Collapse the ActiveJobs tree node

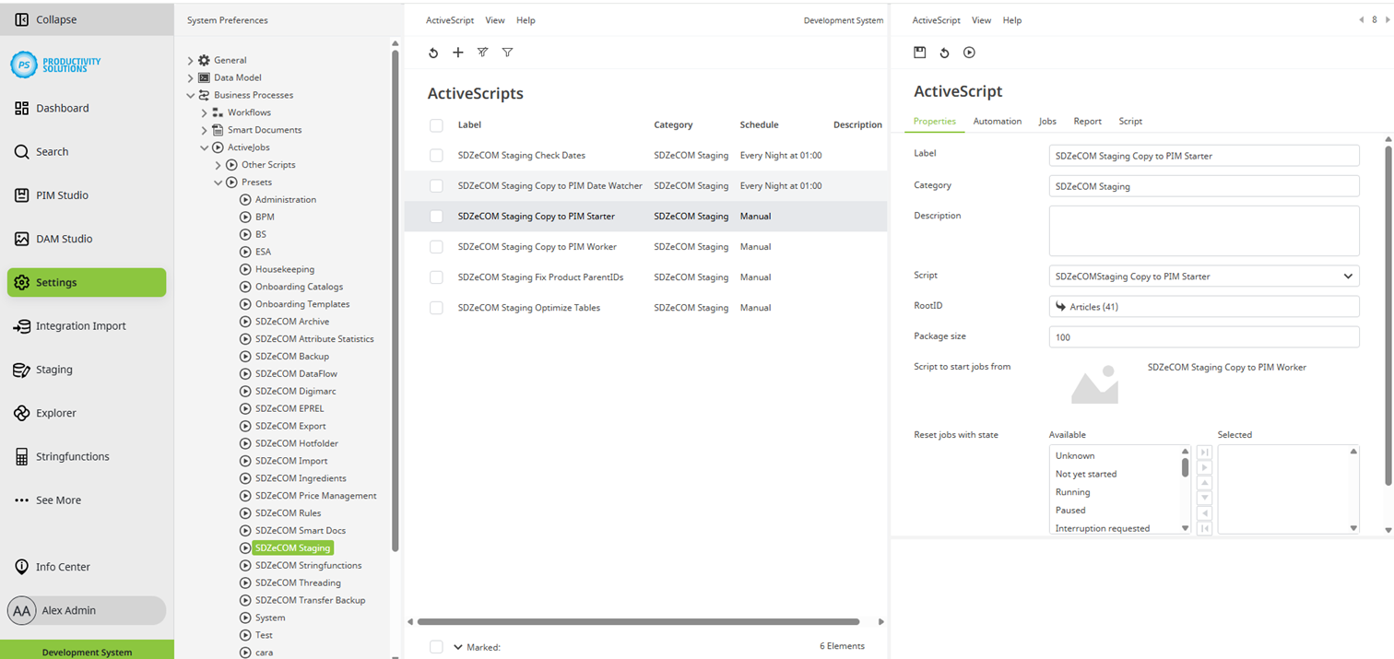point(205,147)
